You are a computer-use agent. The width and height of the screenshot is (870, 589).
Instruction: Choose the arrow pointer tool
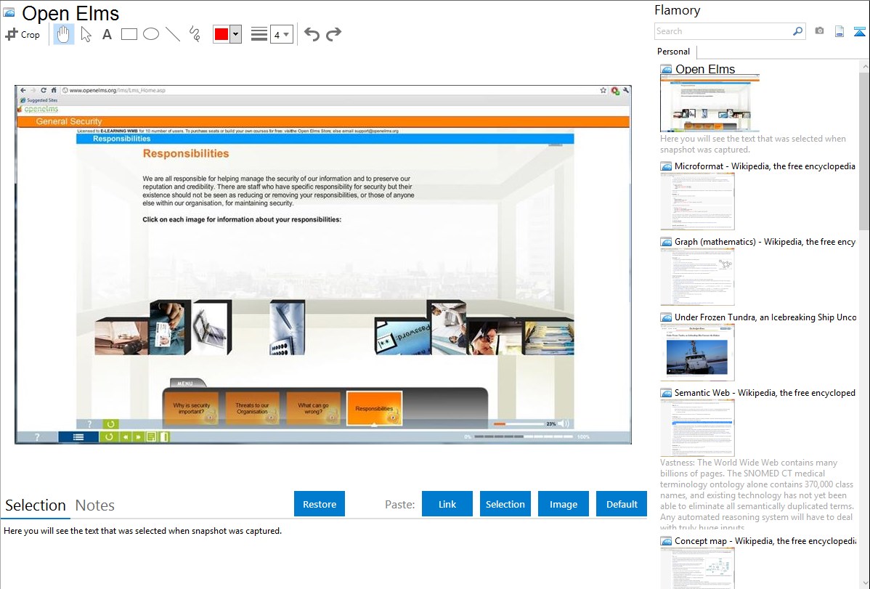(86, 34)
